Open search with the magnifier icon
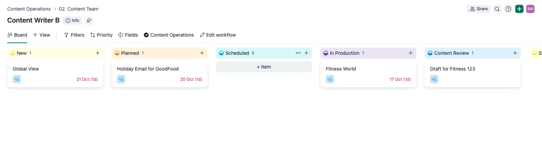This screenshot has height=163, width=542. pos(497,9)
